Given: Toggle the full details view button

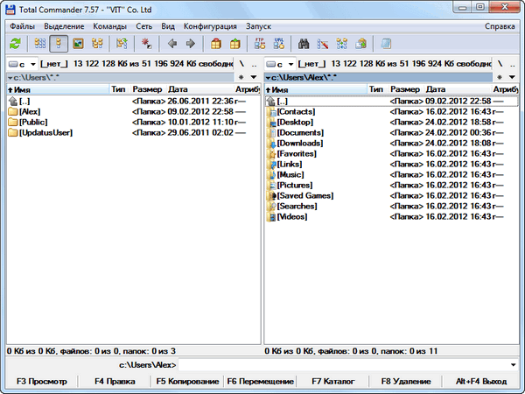Looking at the screenshot, I should pyautogui.click(x=59, y=43).
